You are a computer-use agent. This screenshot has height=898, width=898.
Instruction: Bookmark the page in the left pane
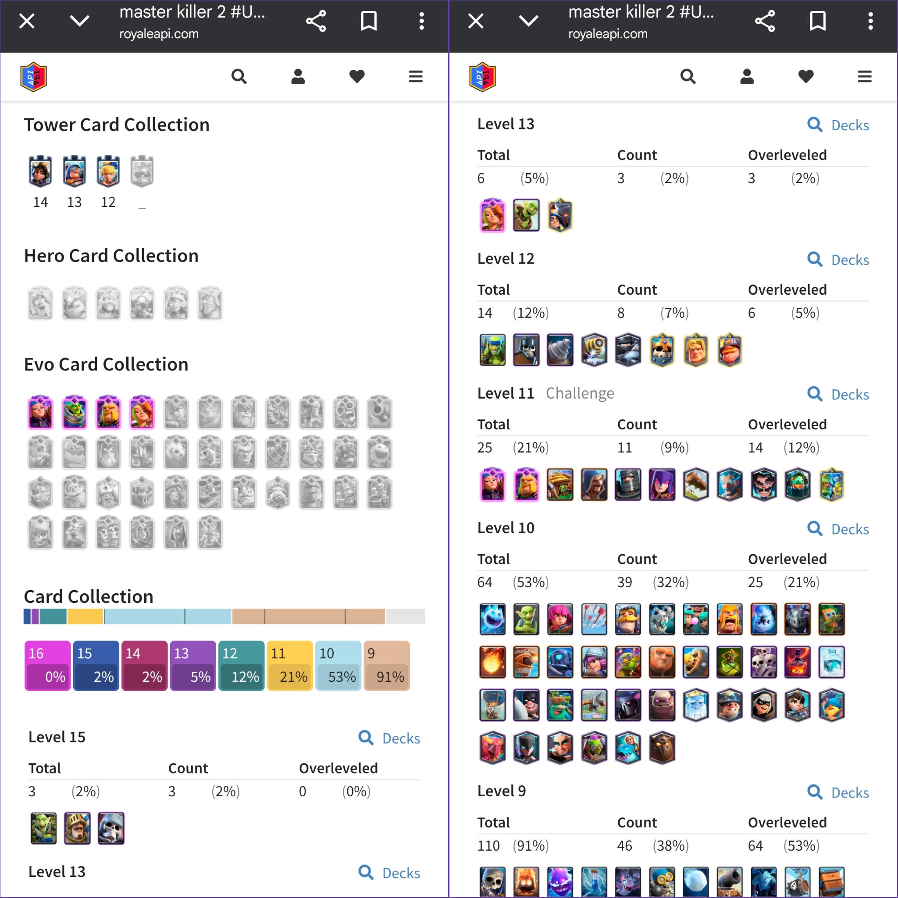(x=369, y=21)
